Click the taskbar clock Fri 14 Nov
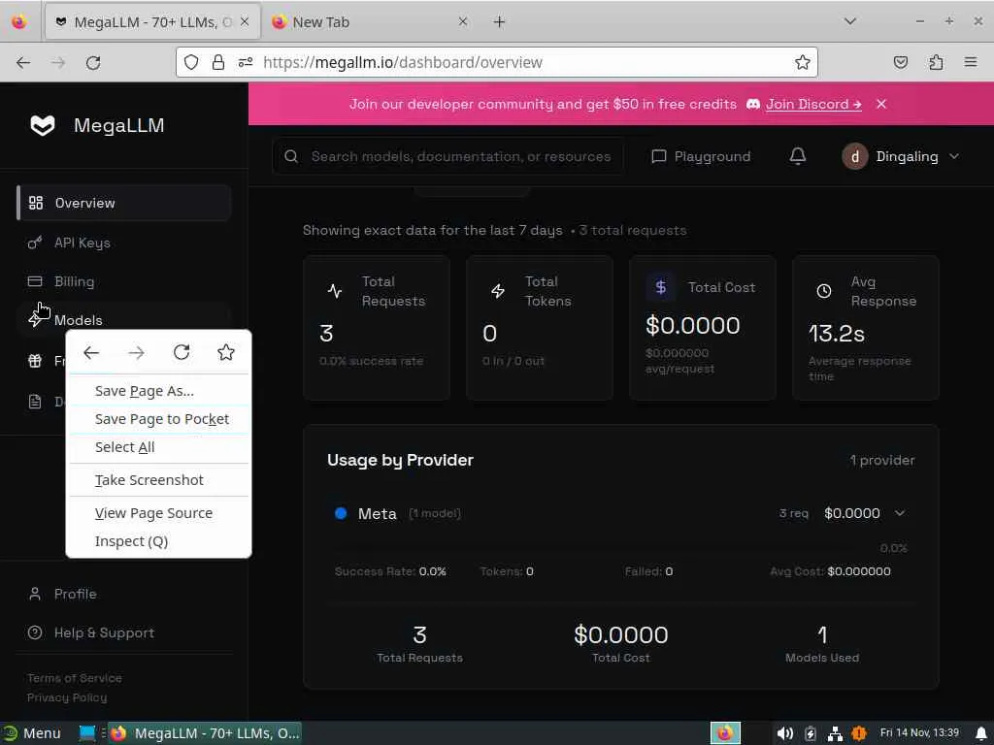 (x=919, y=733)
